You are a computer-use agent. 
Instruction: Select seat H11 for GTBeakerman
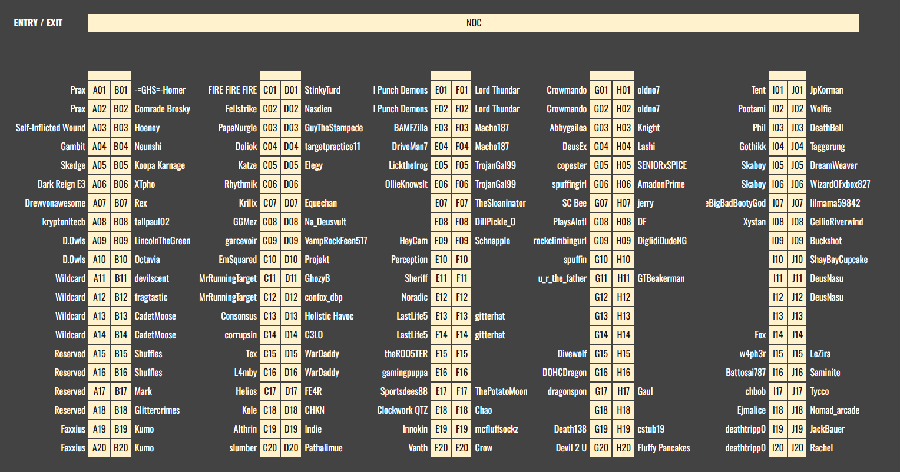[x=623, y=278]
